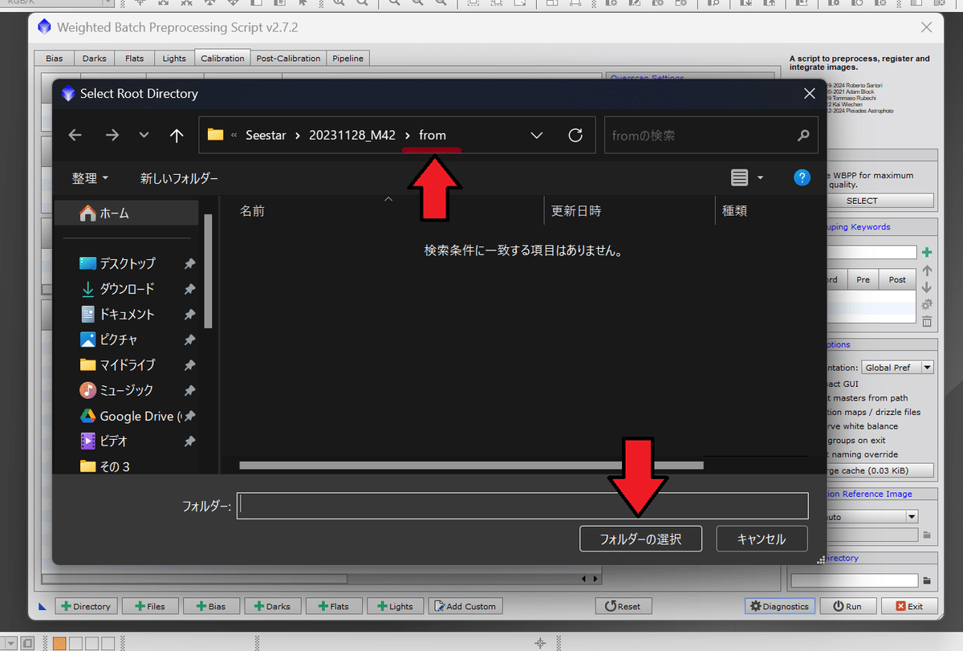The height and width of the screenshot is (651, 963).
Task: Move the grouping keyword up
Action: (x=927, y=271)
